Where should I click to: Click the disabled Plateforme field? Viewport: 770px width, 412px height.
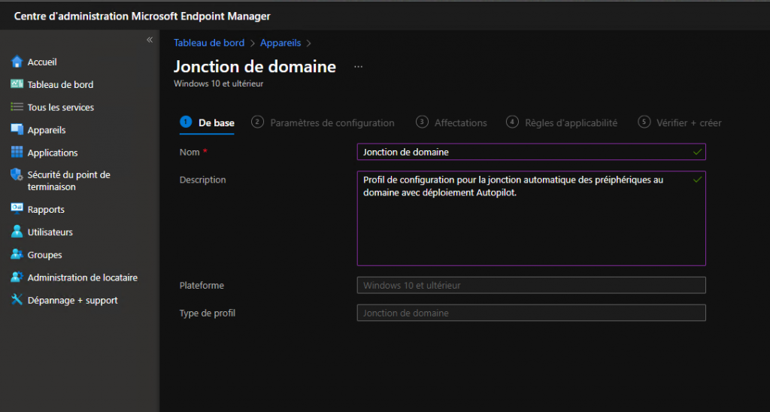[532, 285]
